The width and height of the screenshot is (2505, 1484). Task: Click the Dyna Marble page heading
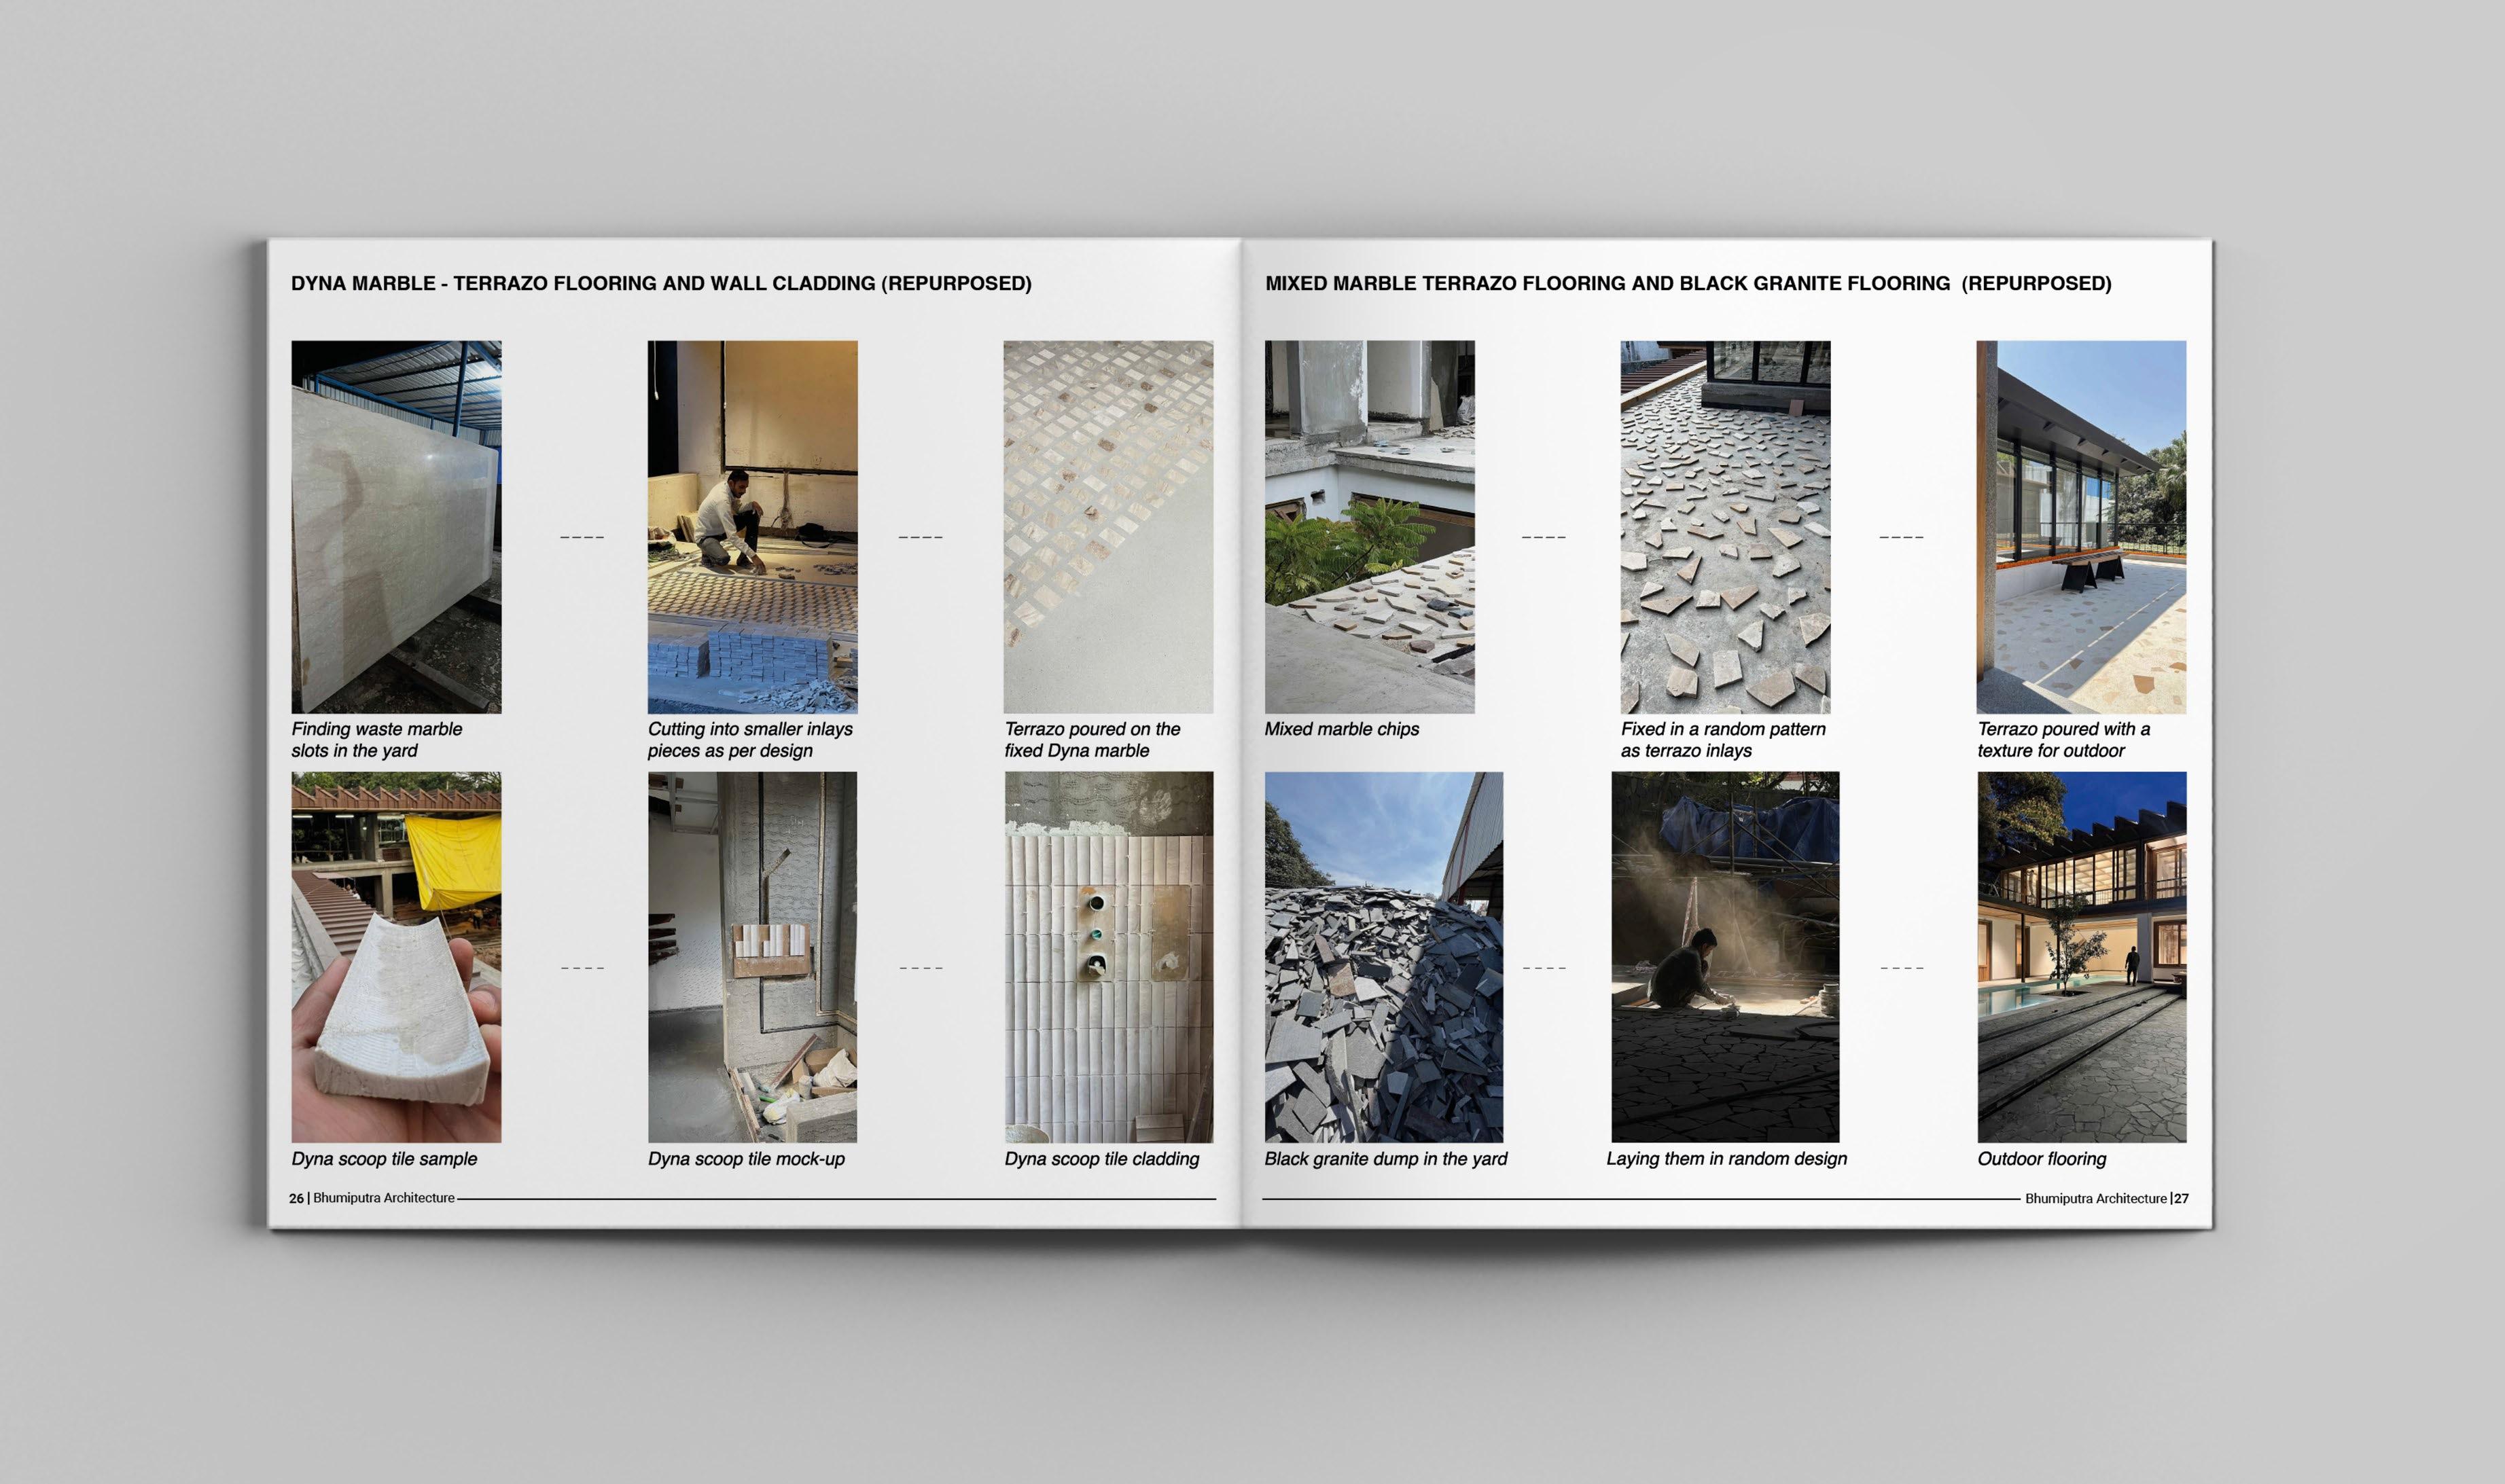click(x=660, y=283)
